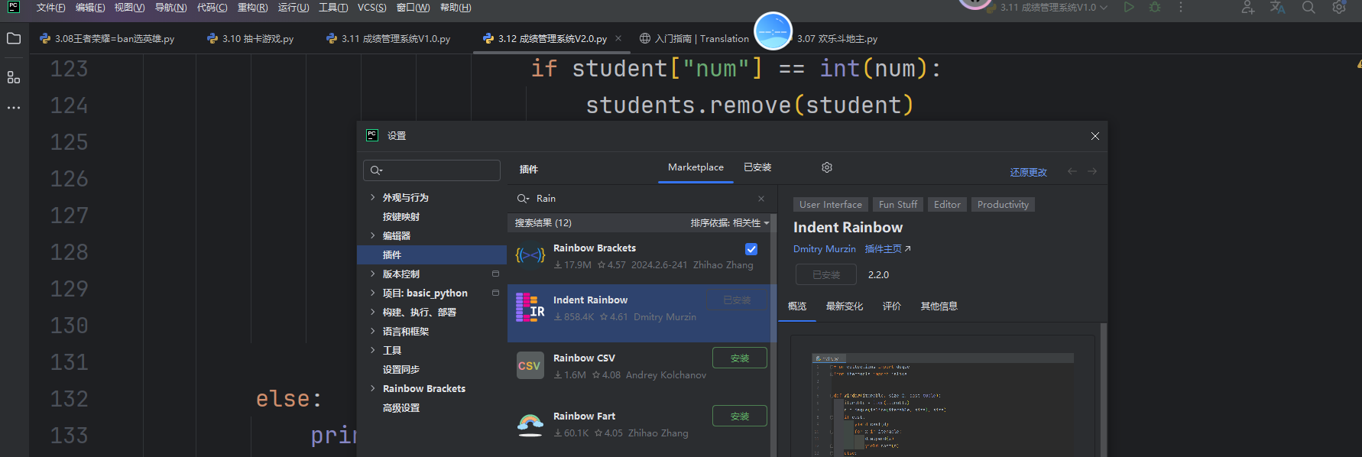Close the settings dialog

1095,136
